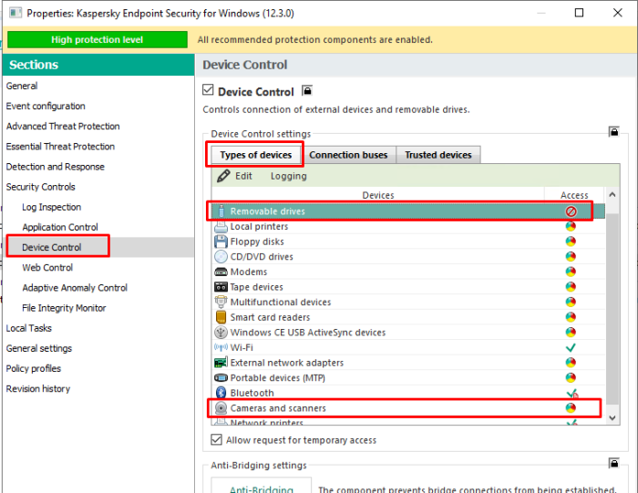638x493 pixels.
Task: Open the Event configuration section
Action: coord(46,107)
